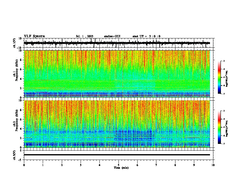This screenshot has width=240, height=185.
Task: Click time axis tick label '3'
Action: click(81, 165)
